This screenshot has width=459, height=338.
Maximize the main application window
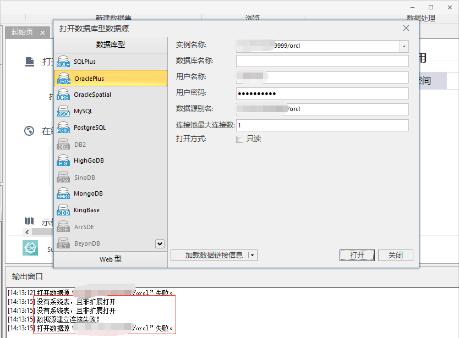pyautogui.click(x=431, y=7)
